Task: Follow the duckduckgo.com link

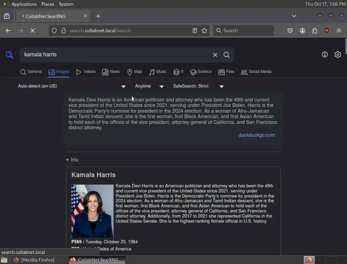Action: [x=257, y=135]
